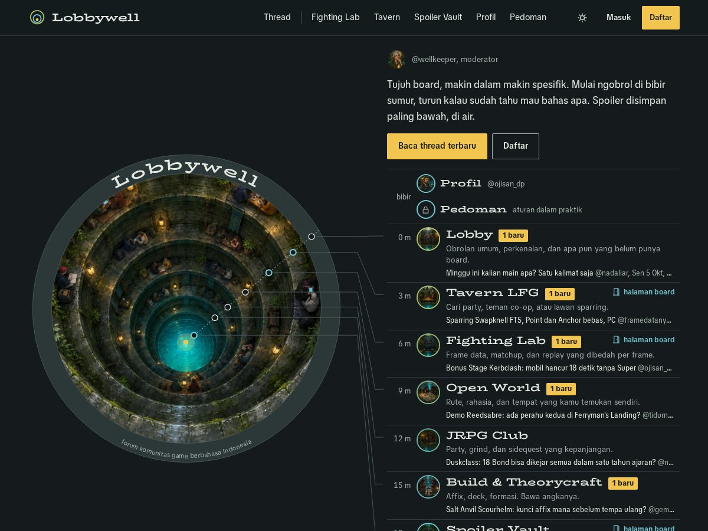Image resolution: width=708 pixels, height=531 pixels.
Task: Click the Masuk login button
Action: 618,18
